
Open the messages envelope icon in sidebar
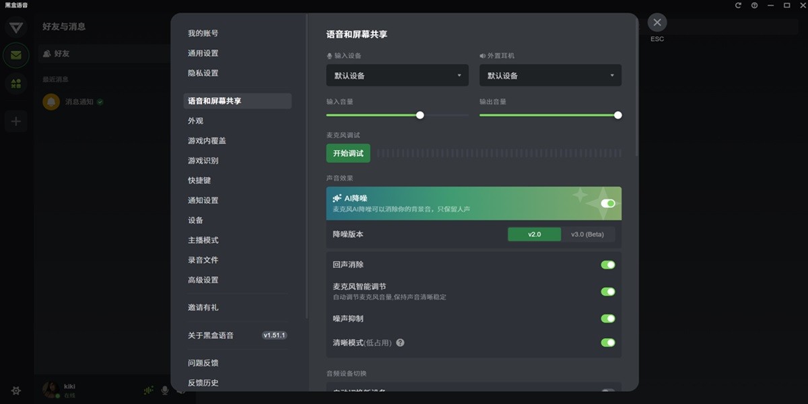[15, 55]
